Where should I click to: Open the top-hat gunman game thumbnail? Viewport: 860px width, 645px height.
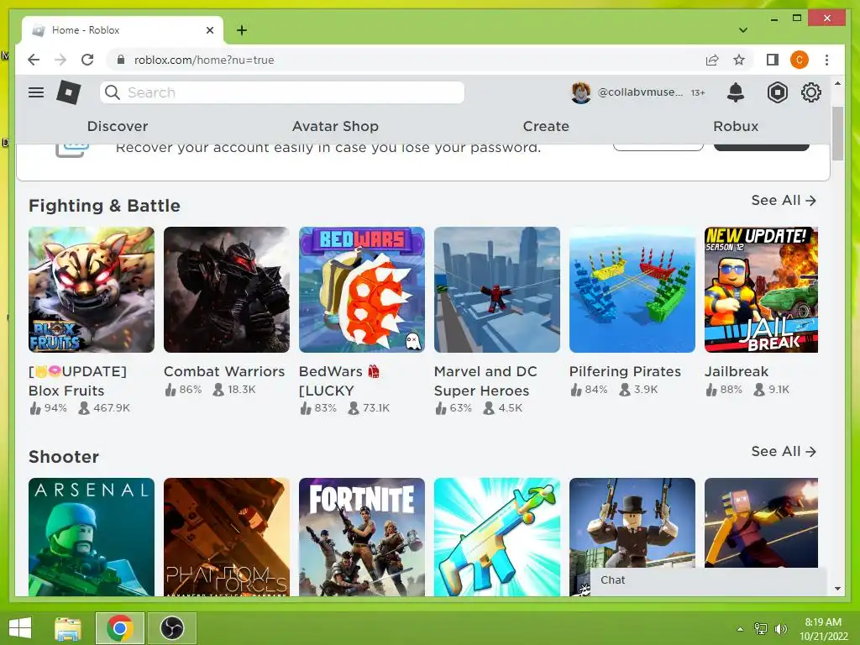coord(632,522)
